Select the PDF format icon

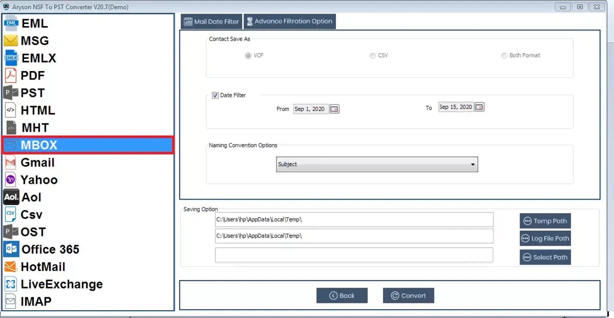pyautogui.click(x=11, y=75)
